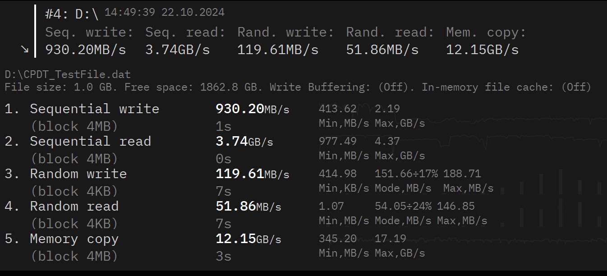Select the "4. Random read" test row label

tap(61, 207)
